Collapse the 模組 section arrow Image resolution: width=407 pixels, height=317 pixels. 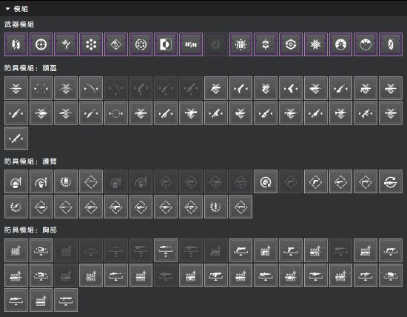coord(8,9)
